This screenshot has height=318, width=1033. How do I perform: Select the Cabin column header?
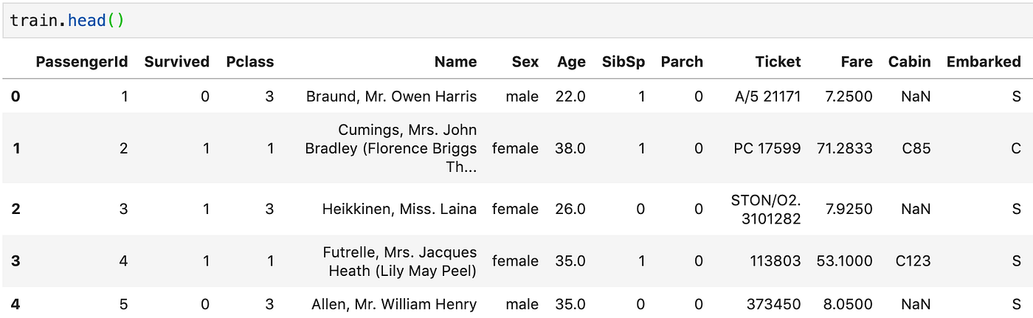pos(910,62)
